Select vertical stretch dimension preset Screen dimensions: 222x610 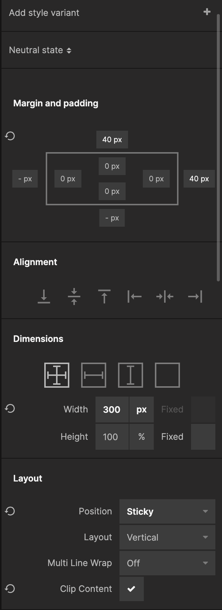(x=131, y=375)
